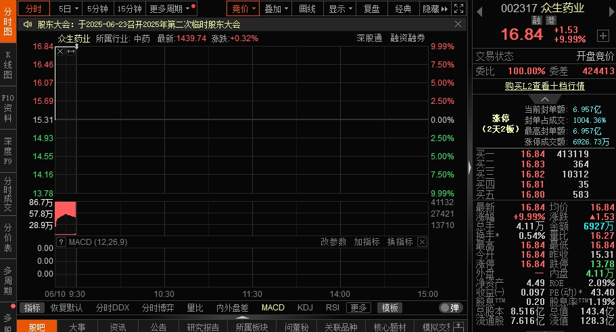Image resolution: width=616 pixels, height=332 pixels.
Task: Open the 分时成交 sidebar view
Action: (x=8, y=194)
